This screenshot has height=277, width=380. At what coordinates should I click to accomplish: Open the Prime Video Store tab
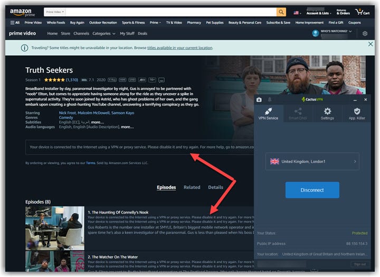(x=65, y=34)
